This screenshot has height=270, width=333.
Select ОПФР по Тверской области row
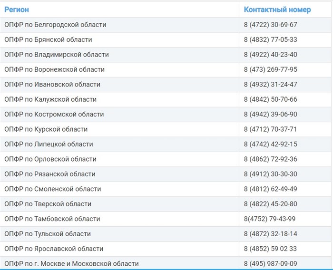click(x=166, y=204)
